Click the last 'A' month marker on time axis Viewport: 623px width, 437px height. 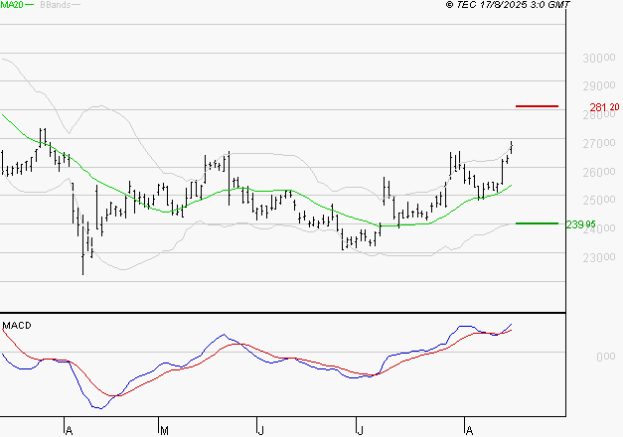coord(469,431)
